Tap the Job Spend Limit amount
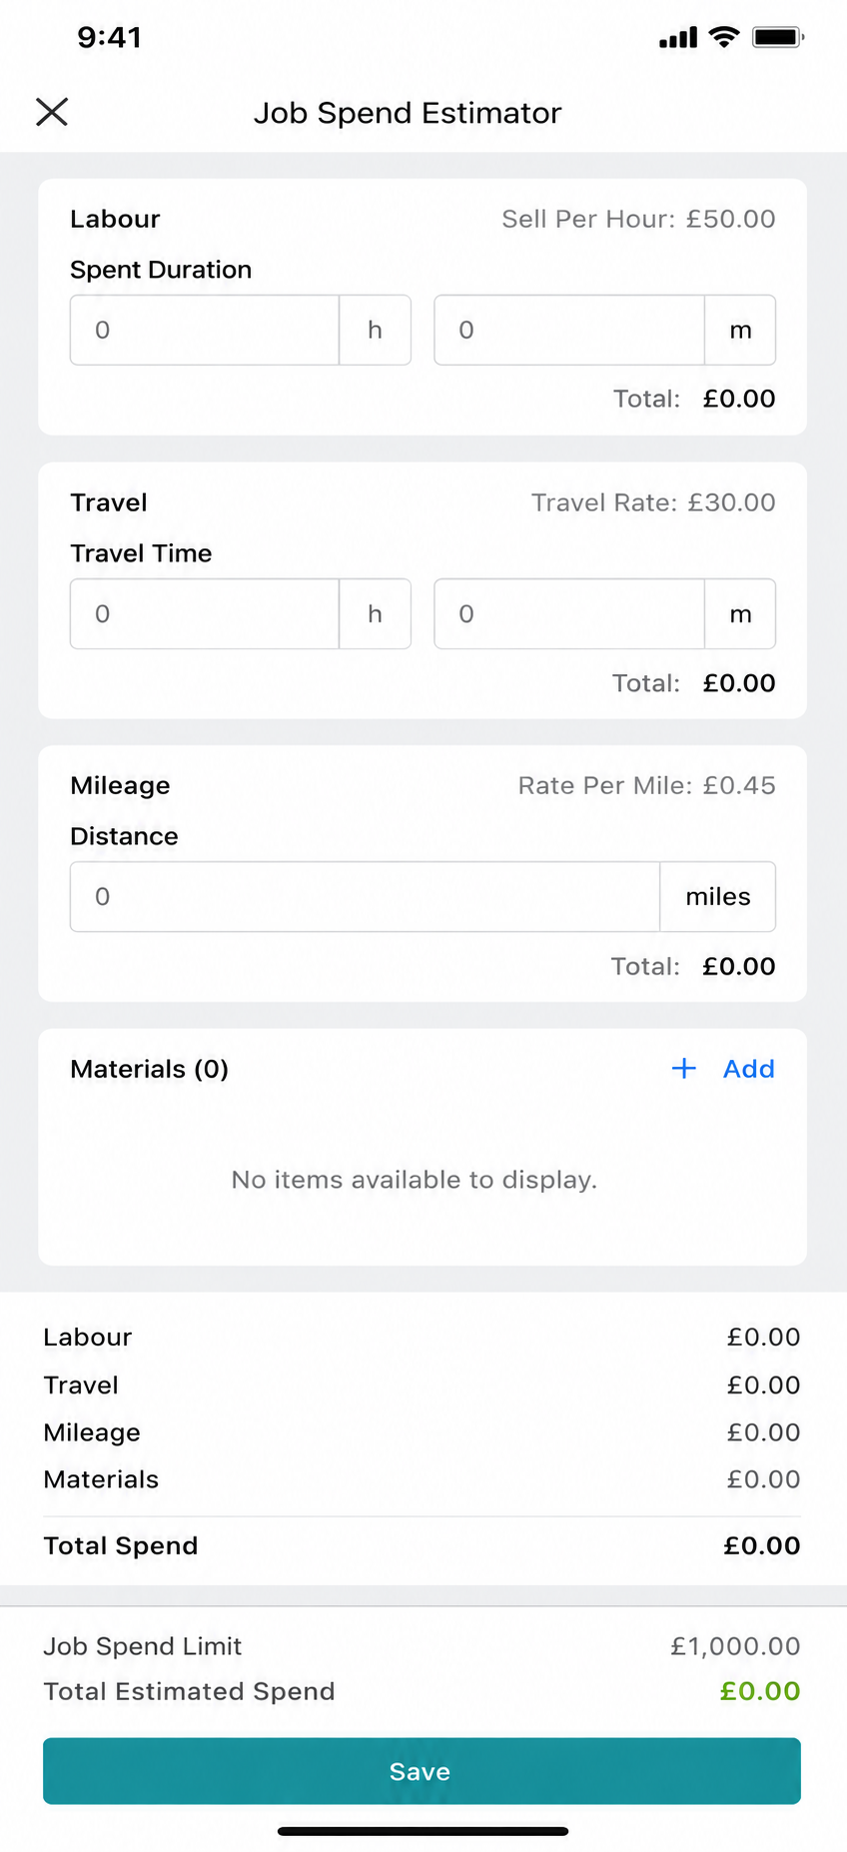847x1852 pixels. (x=735, y=1646)
